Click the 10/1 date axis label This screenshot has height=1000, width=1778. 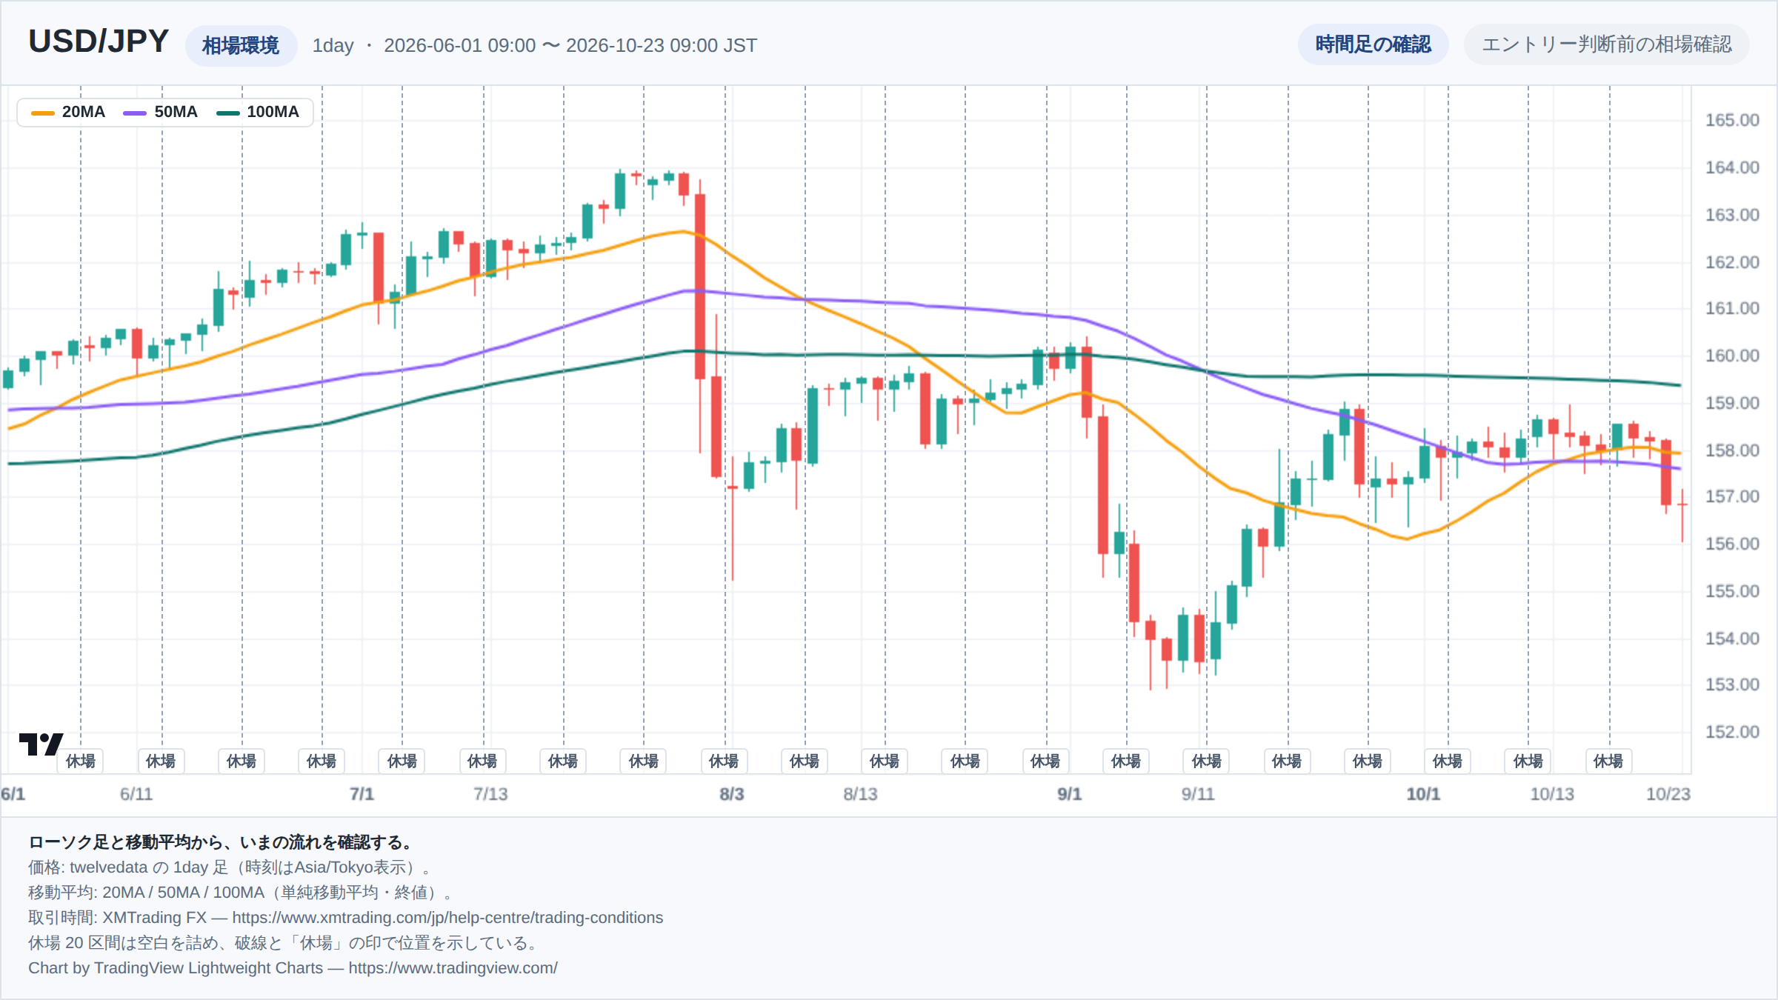tap(1423, 794)
